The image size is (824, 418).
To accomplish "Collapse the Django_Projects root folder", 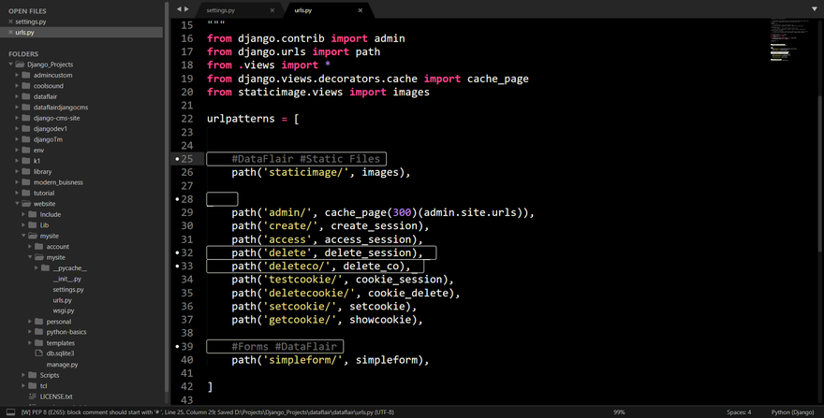I will click(x=10, y=65).
